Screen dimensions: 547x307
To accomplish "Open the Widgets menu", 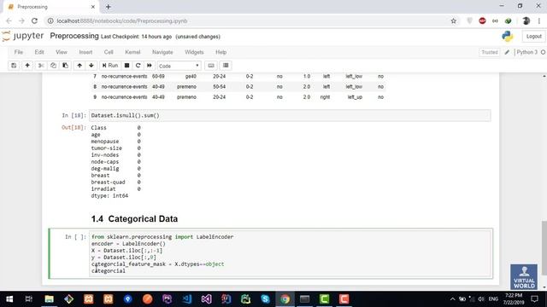I will pyautogui.click(x=194, y=52).
